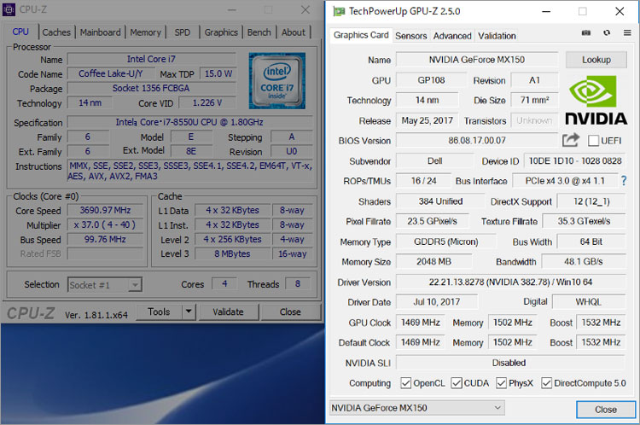Switch to Memory tab in CPU-Z
The width and height of the screenshot is (640, 425).
[145, 32]
